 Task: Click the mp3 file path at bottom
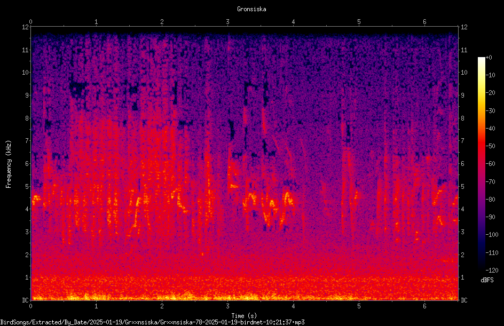click(x=152, y=322)
